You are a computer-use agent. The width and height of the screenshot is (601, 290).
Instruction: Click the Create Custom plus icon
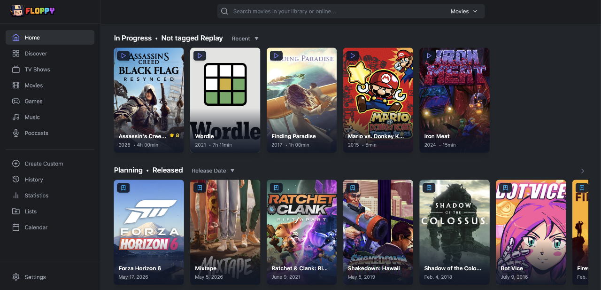(16, 164)
